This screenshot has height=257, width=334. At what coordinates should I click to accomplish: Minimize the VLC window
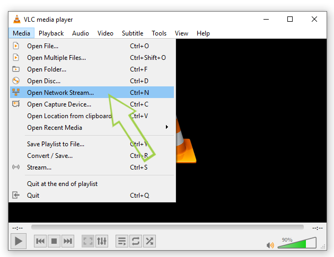pyautogui.click(x=266, y=19)
